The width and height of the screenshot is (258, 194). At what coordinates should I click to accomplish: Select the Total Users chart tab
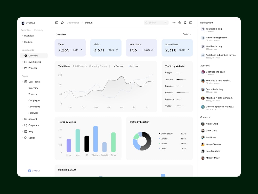click(64, 66)
